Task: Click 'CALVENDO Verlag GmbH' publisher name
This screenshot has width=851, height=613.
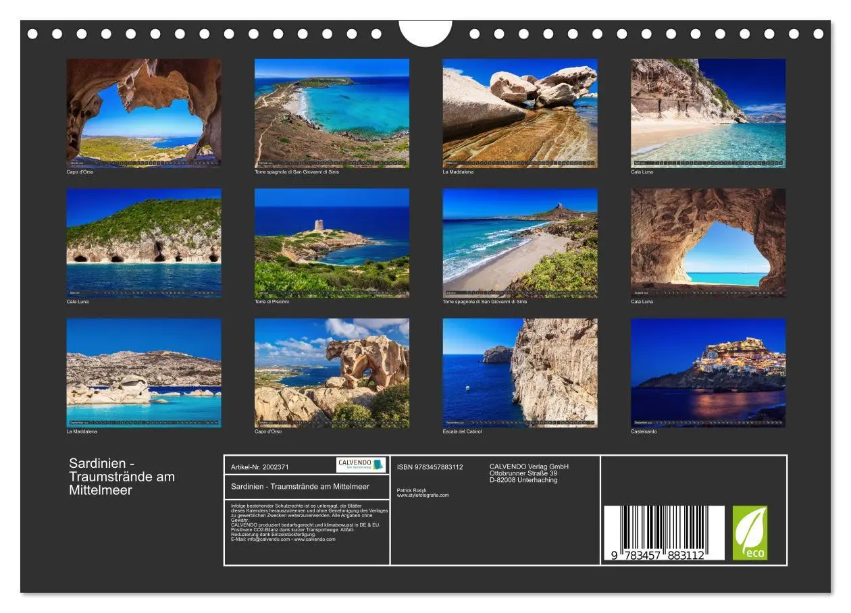Action: pos(529,467)
